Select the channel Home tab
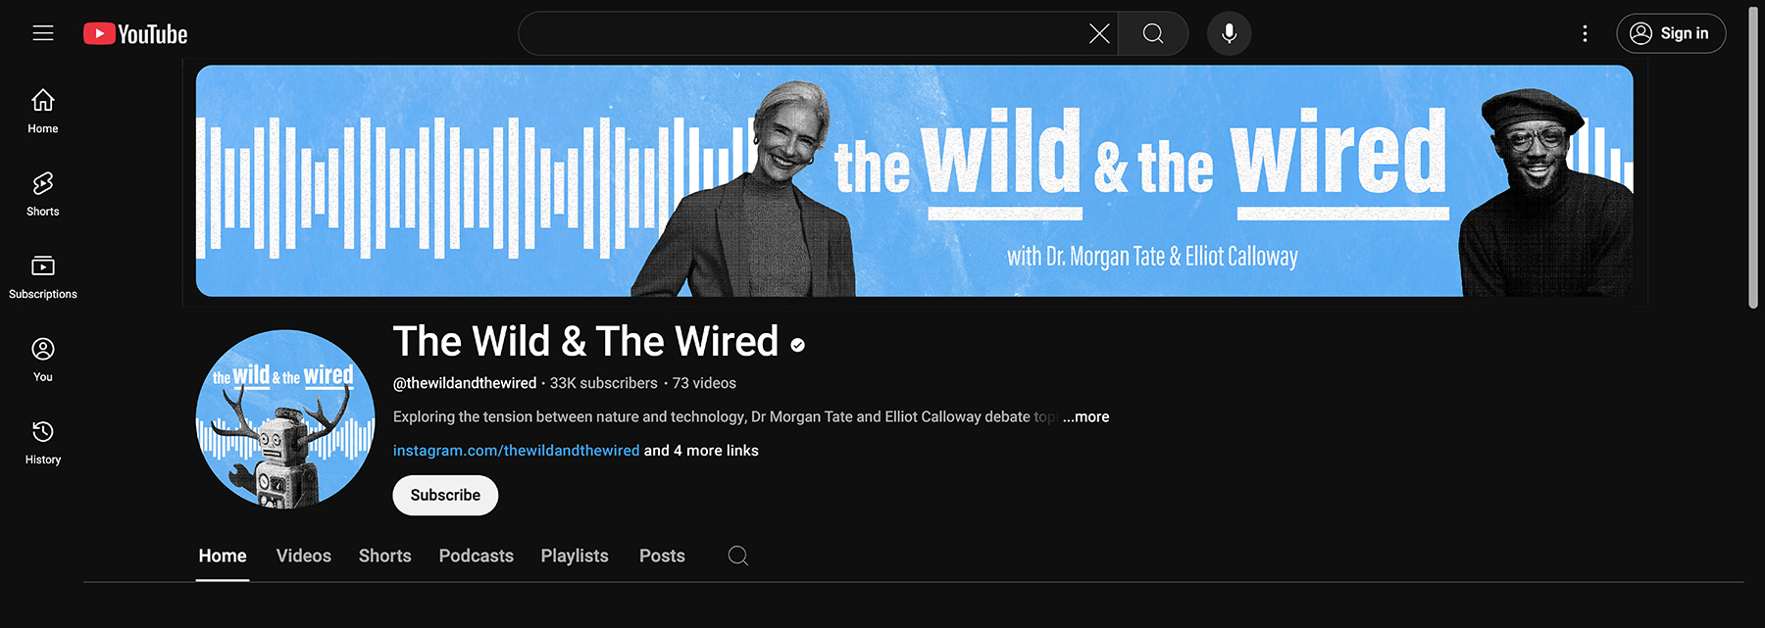 click(x=223, y=556)
